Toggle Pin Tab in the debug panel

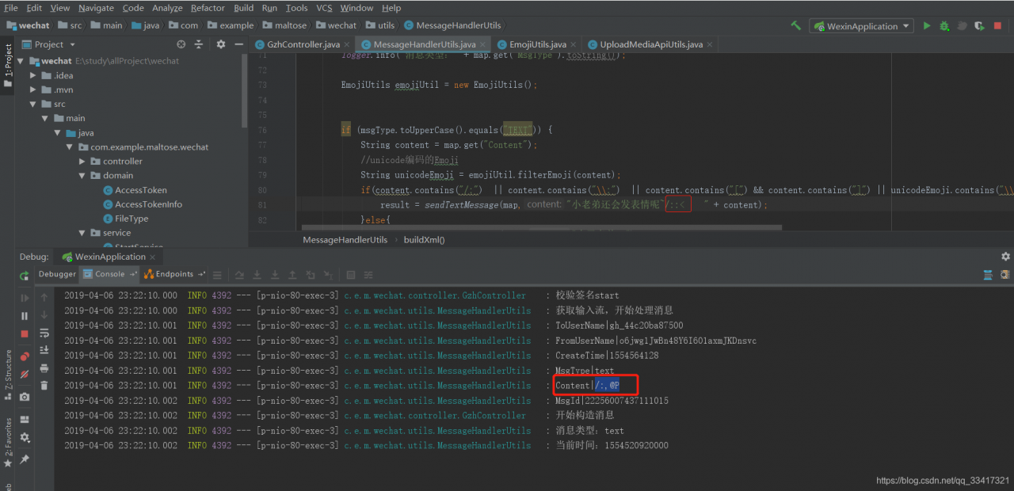[x=25, y=459]
